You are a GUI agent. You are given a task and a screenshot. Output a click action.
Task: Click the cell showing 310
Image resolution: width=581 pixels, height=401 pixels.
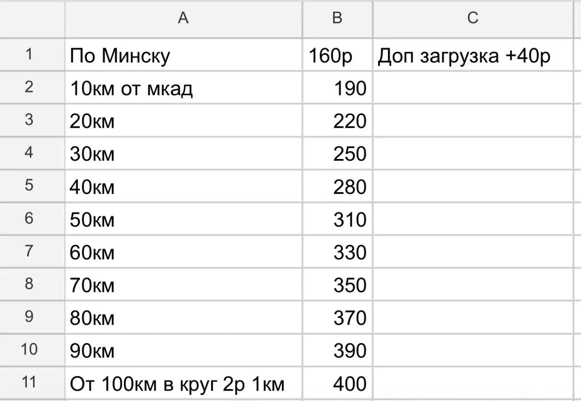point(336,219)
